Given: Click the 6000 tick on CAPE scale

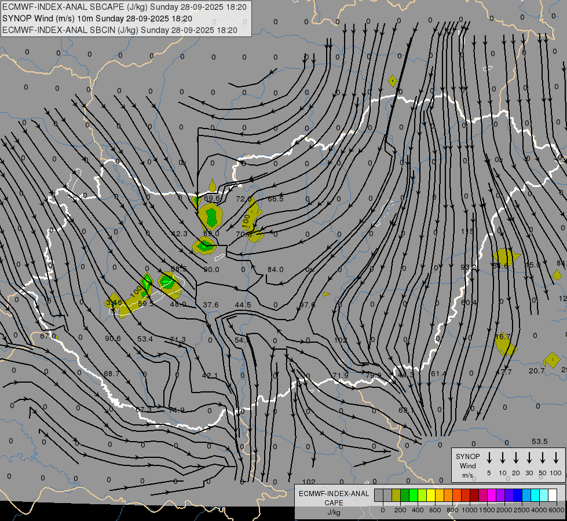Looking at the screenshot, I should 556,510.
